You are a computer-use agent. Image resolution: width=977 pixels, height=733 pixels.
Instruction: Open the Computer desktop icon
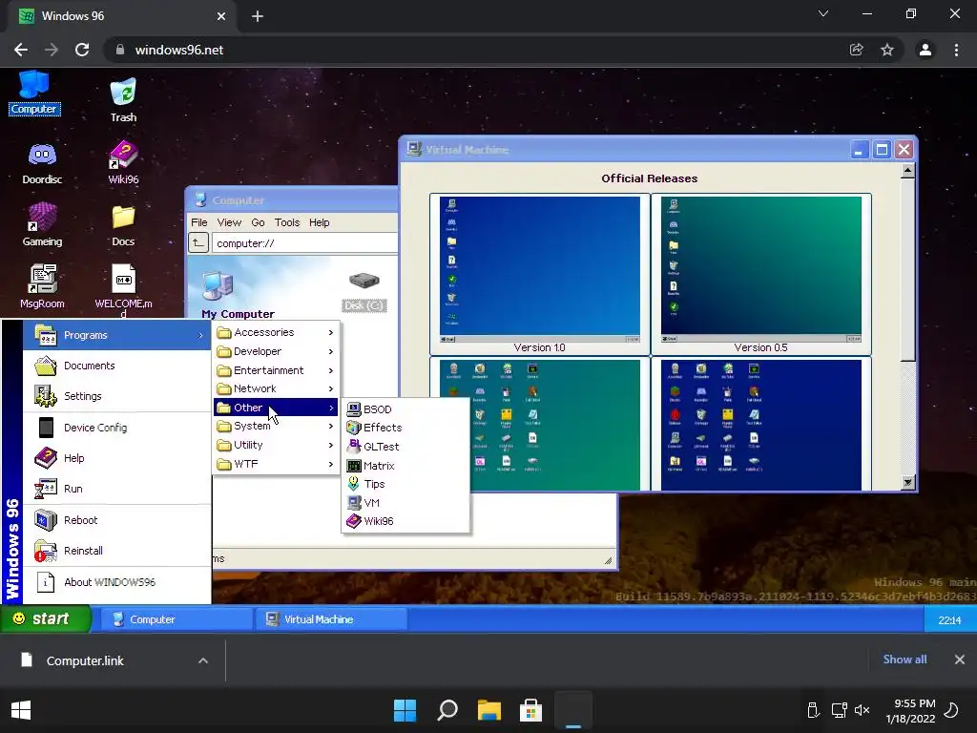click(x=33, y=94)
